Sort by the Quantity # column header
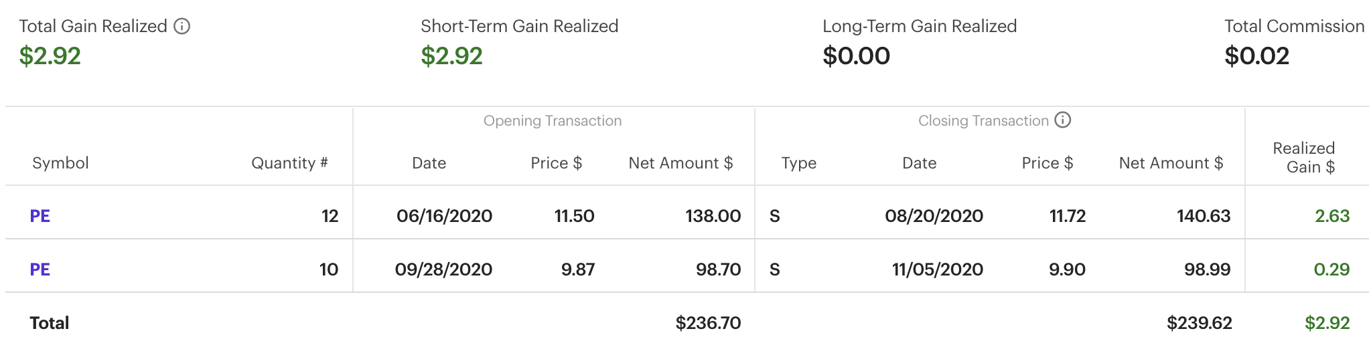This screenshot has height=341, width=1369. pos(289,163)
